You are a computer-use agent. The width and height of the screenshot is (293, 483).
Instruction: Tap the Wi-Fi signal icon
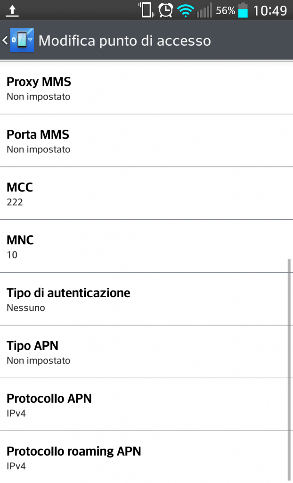tap(185, 10)
